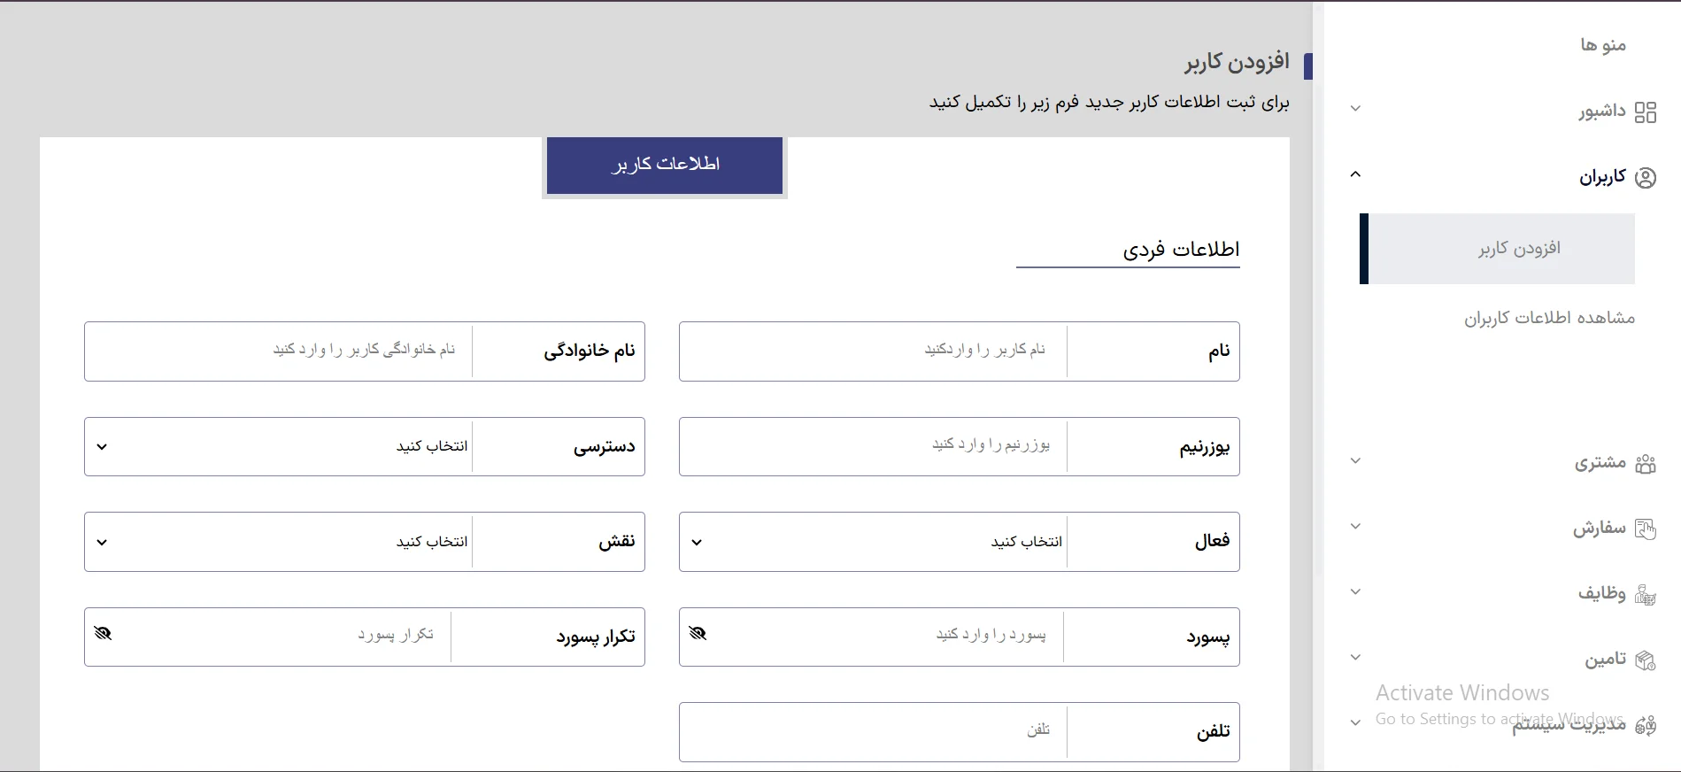Click the user information (اطلاعات کاربر) tab
Image resolution: width=1681 pixels, height=772 pixels.
[x=665, y=165]
